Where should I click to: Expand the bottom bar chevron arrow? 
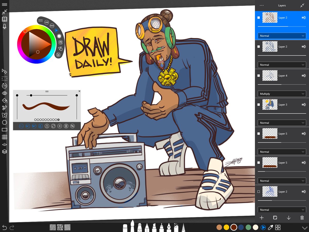click(305, 228)
